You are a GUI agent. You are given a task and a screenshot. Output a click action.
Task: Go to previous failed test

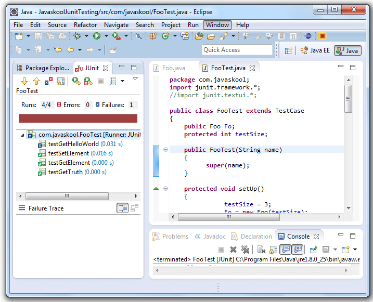[36, 81]
